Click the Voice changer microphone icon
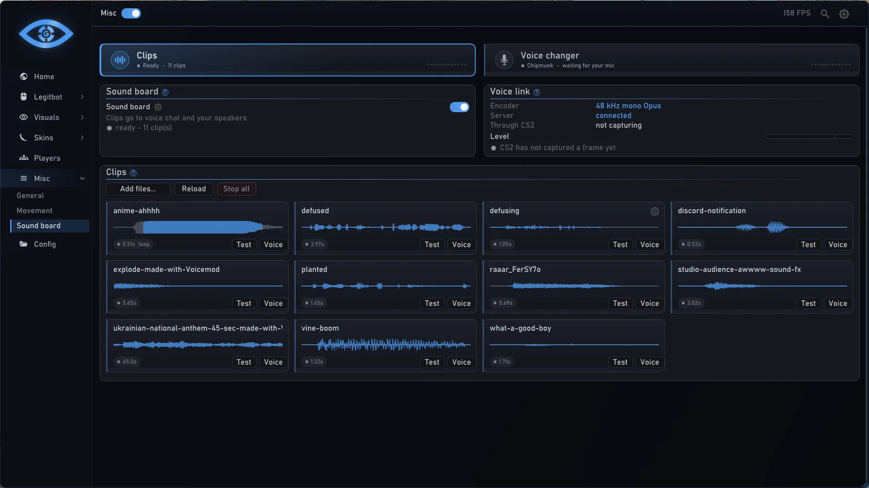Screen dimensions: 869x488 click(504, 60)
